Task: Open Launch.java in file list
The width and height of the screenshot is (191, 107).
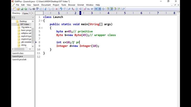Action: click(x=17, y=56)
